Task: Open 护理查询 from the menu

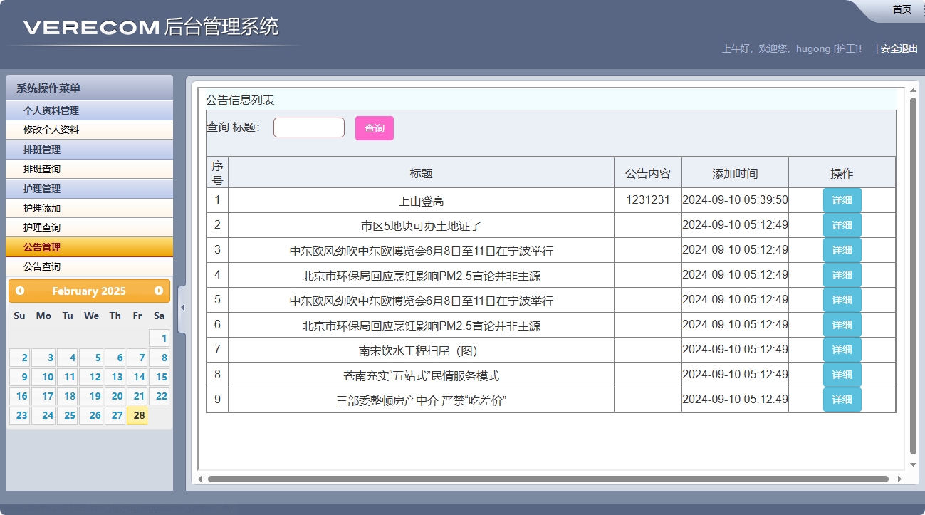Action: pos(88,227)
